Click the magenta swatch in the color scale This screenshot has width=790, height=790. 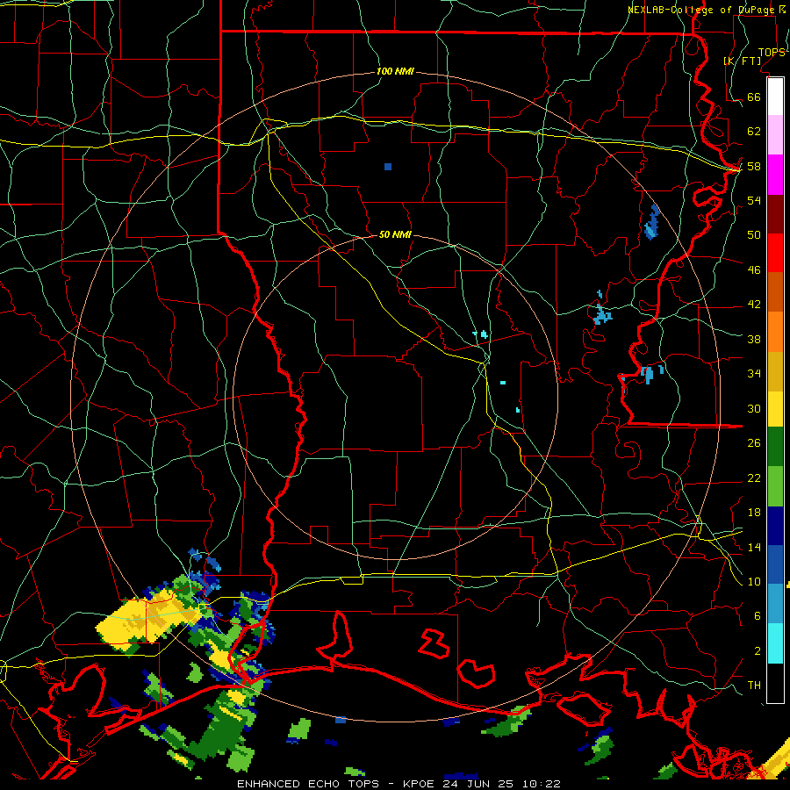click(775, 175)
